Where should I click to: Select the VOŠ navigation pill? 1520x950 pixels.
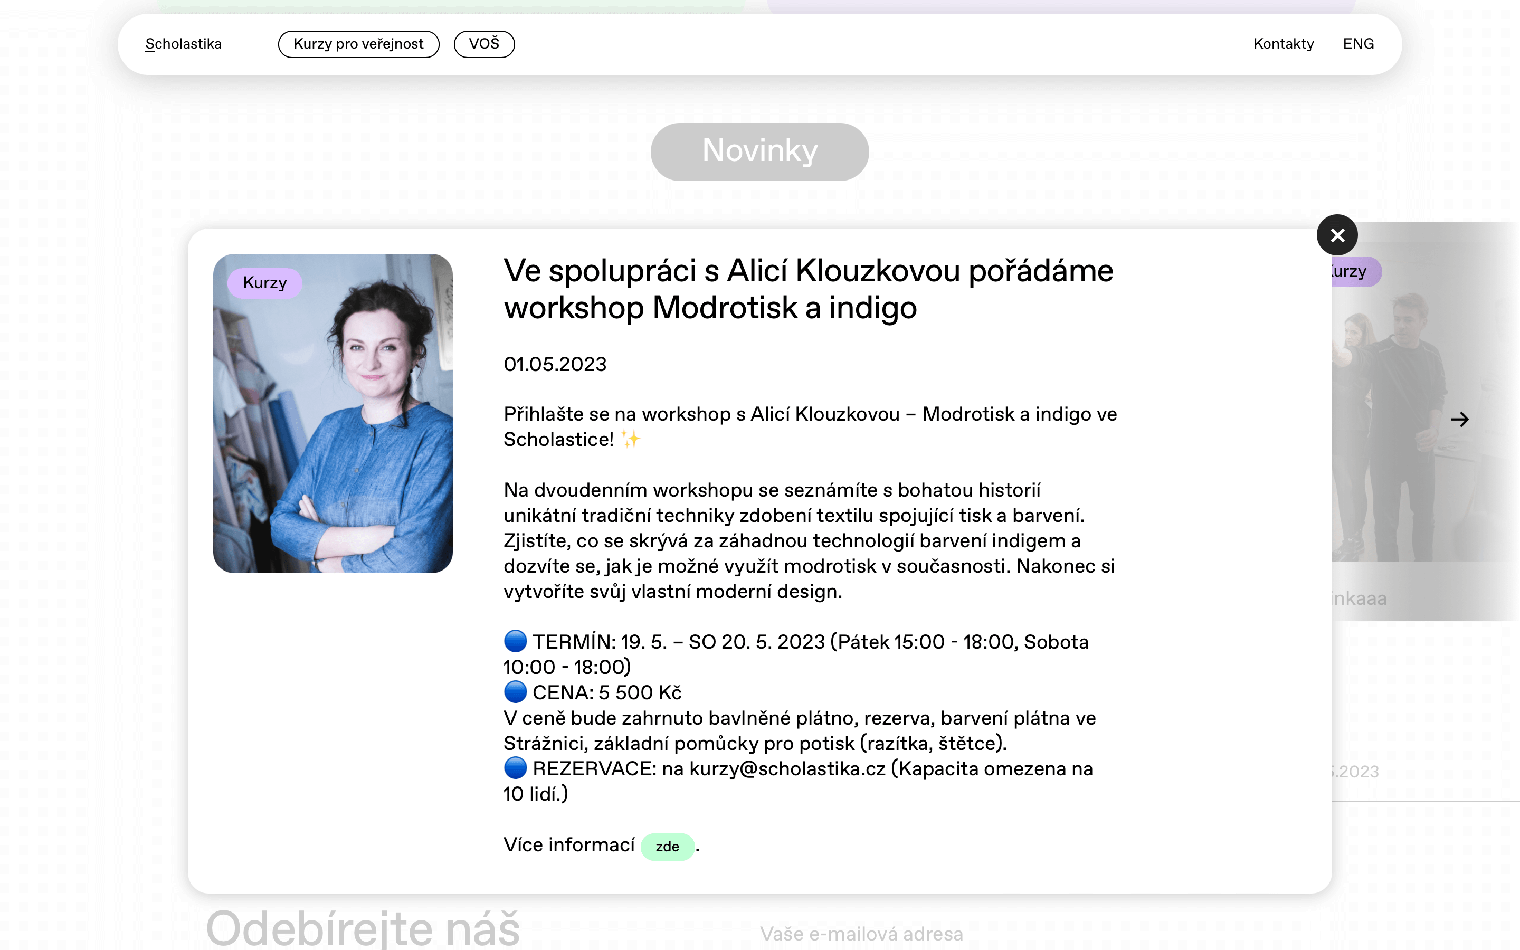484,44
